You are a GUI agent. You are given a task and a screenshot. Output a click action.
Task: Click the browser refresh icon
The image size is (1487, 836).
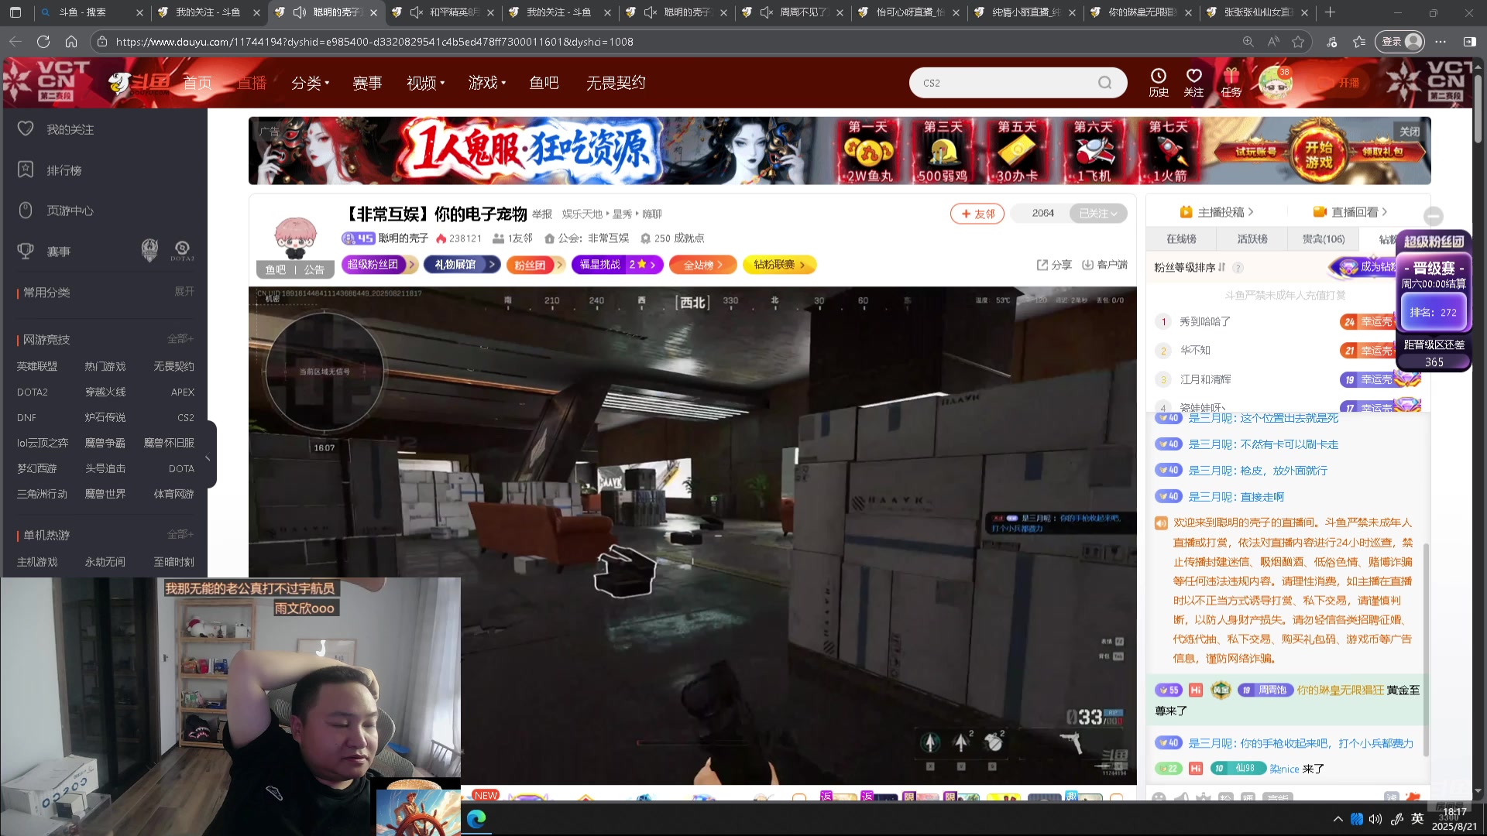coord(43,42)
